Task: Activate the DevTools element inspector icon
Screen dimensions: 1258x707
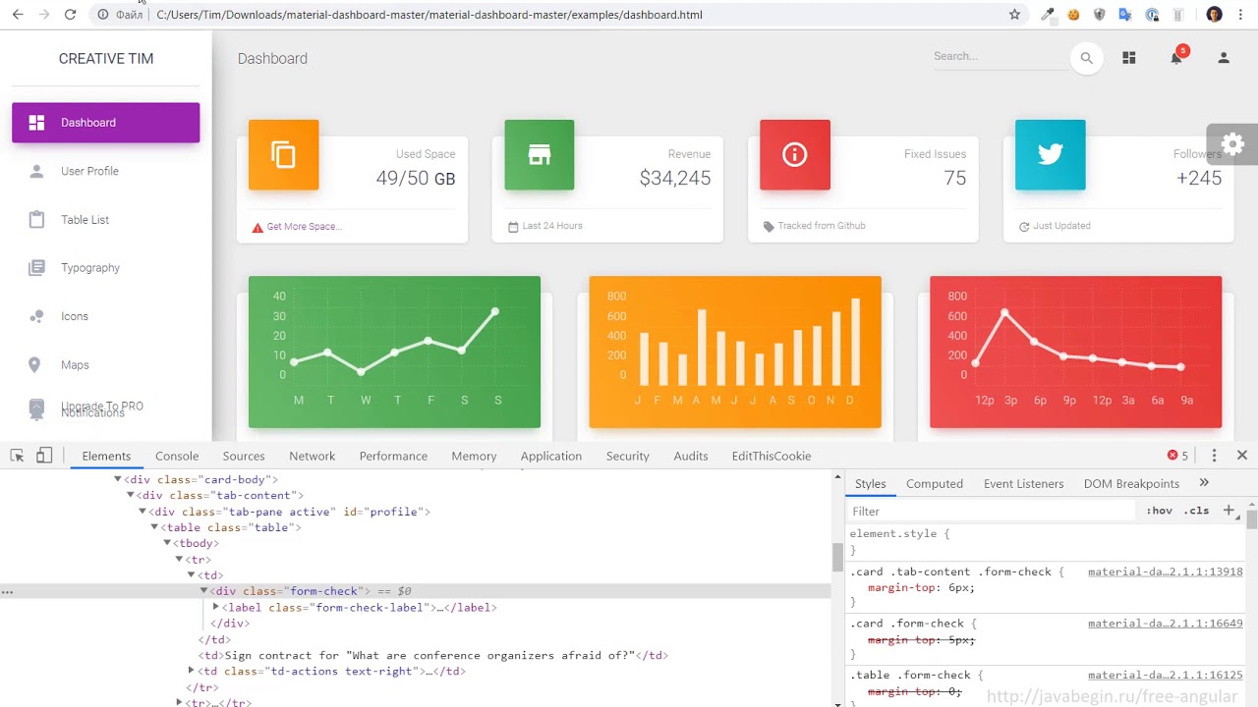Action: 17,456
